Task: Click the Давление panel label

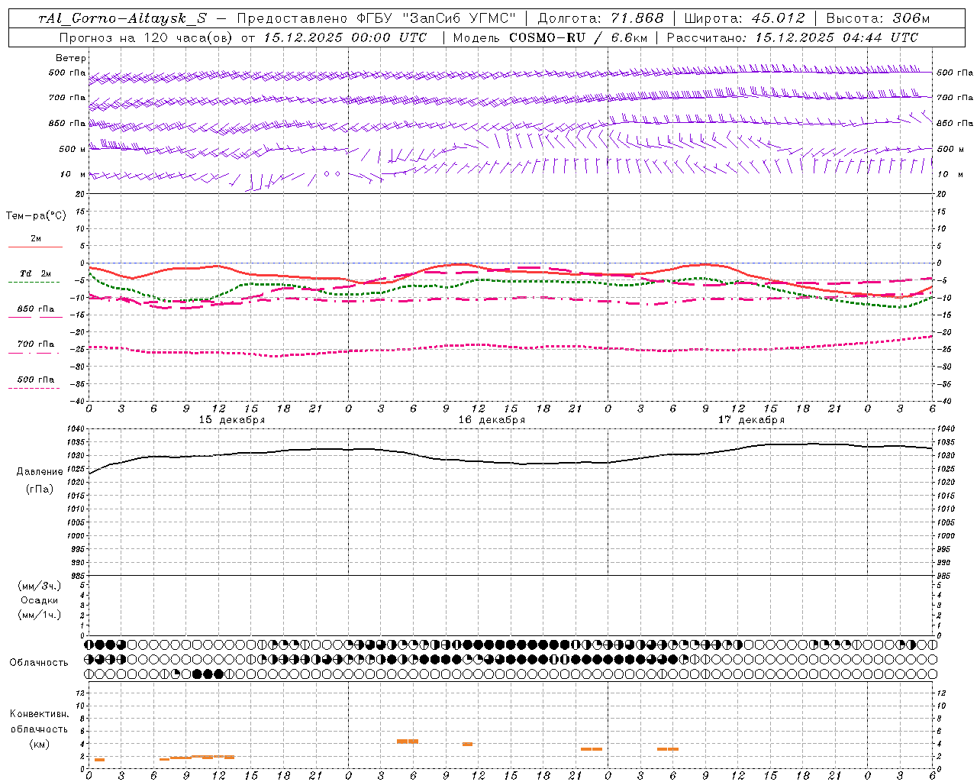Action: [x=40, y=472]
